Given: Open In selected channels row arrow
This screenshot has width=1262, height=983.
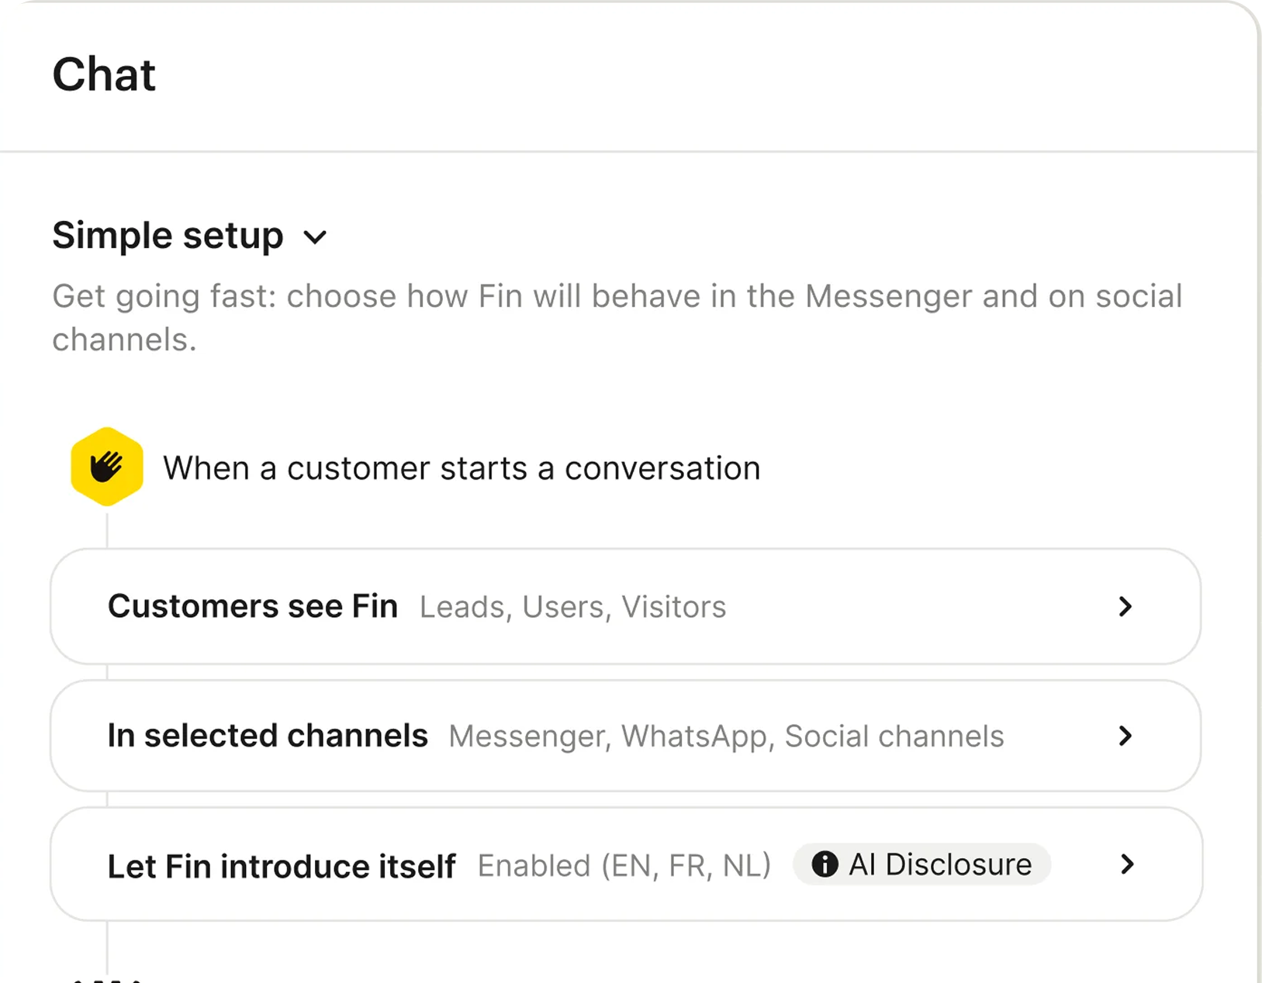Looking at the screenshot, I should tap(1125, 736).
